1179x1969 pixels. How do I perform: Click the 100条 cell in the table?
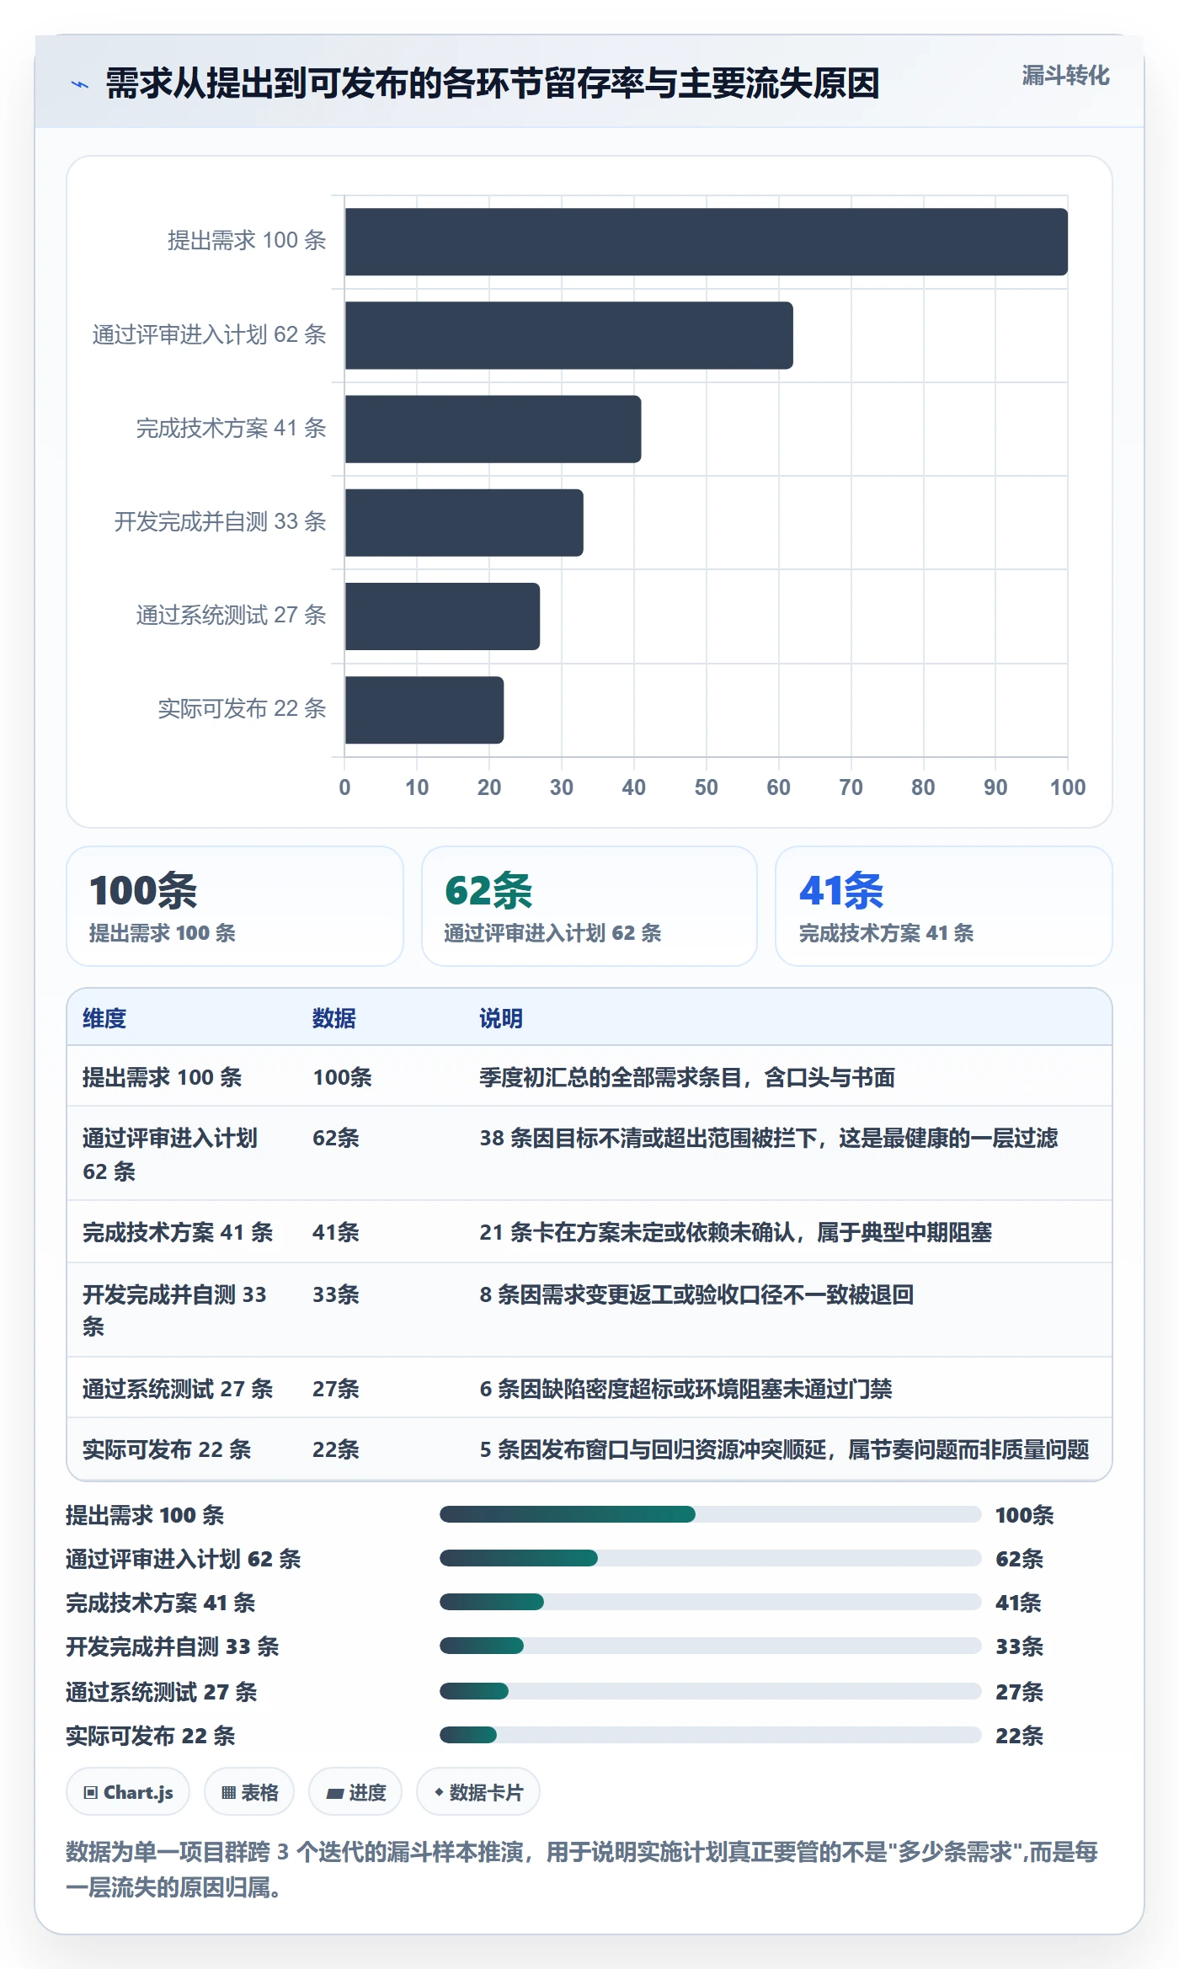pos(342,1077)
